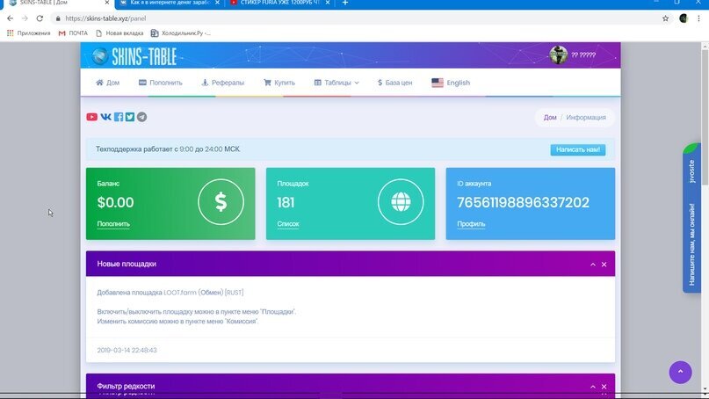Viewport: 709px width, 399px height.
Task: Open the Пополнить menu item
Action: tap(161, 83)
